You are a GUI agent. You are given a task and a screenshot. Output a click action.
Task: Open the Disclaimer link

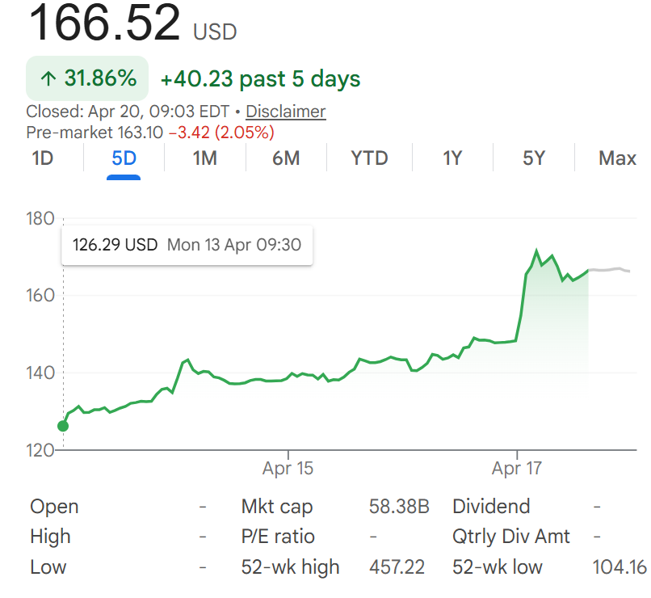(x=285, y=112)
